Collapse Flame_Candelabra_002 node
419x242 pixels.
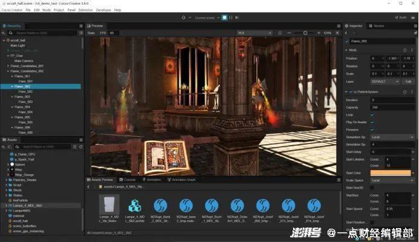pyautogui.click(x=8, y=71)
